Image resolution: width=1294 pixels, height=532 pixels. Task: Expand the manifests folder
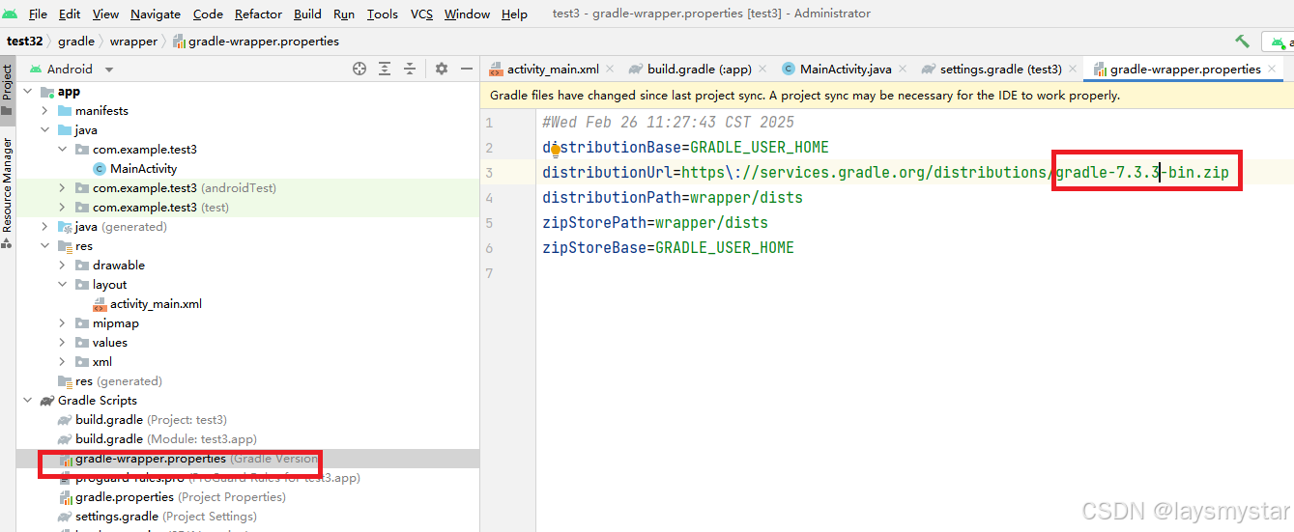click(x=44, y=111)
